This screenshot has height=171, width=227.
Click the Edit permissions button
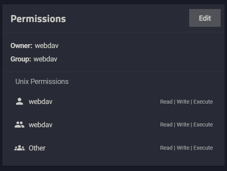pos(205,18)
